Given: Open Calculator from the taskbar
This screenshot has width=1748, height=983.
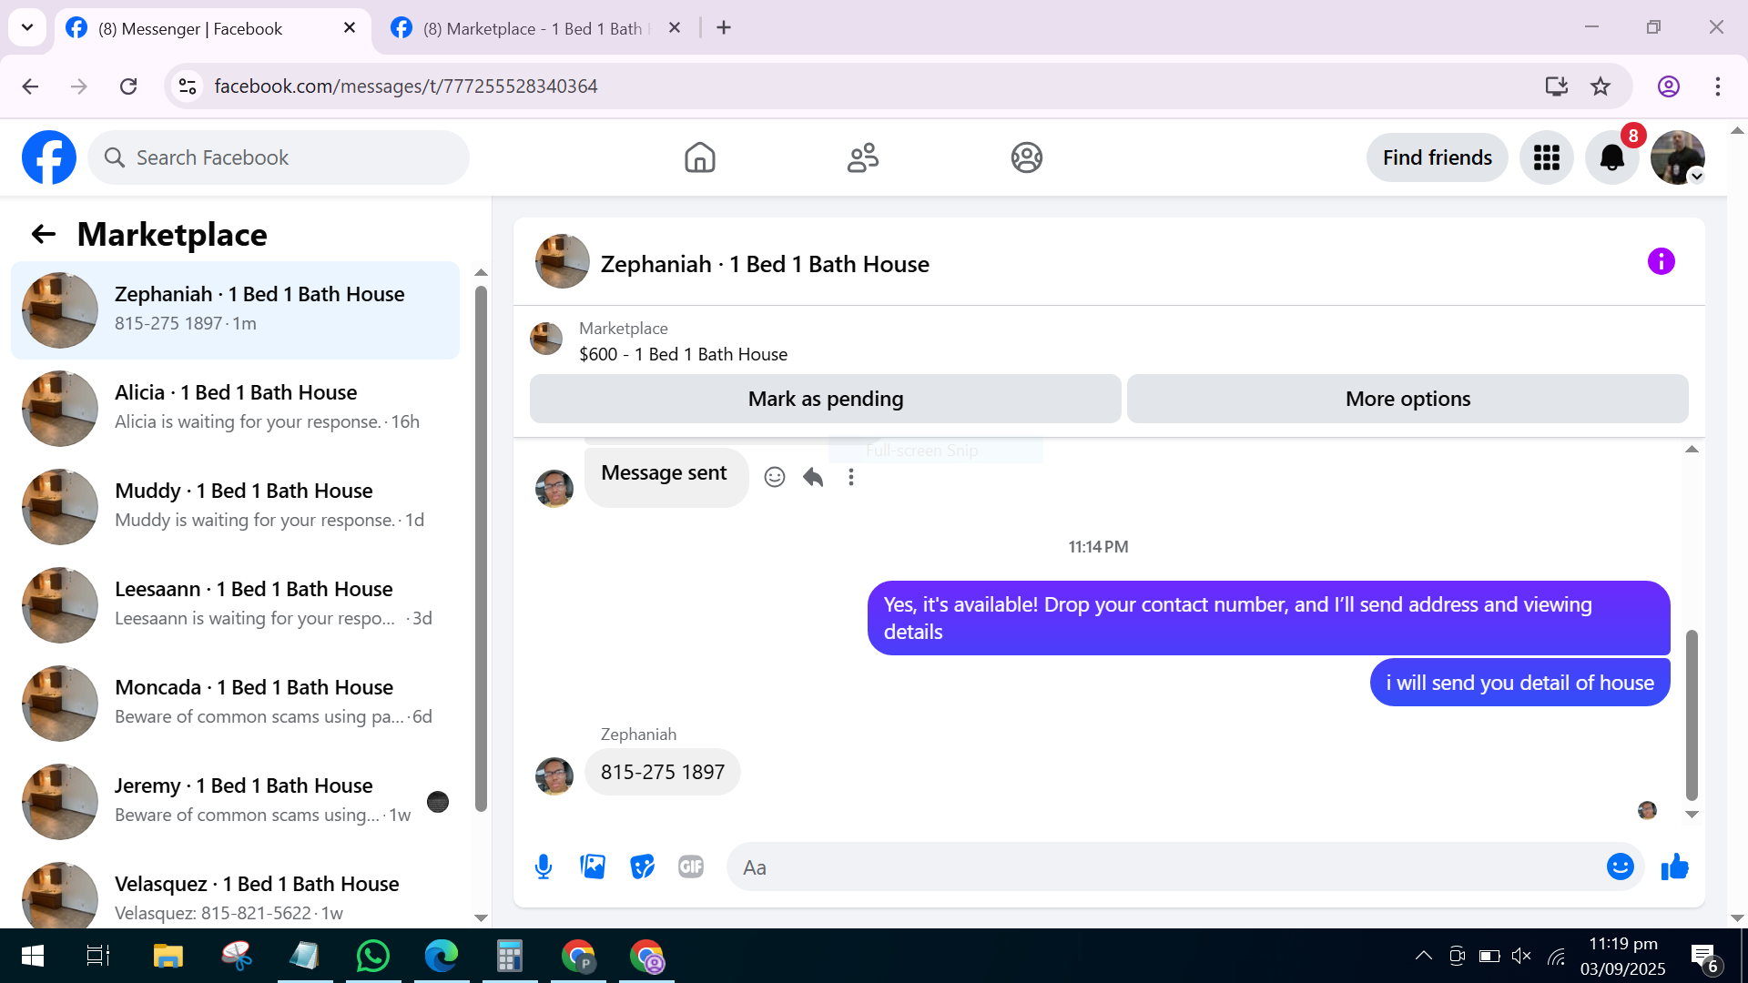Looking at the screenshot, I should point(510,956).
